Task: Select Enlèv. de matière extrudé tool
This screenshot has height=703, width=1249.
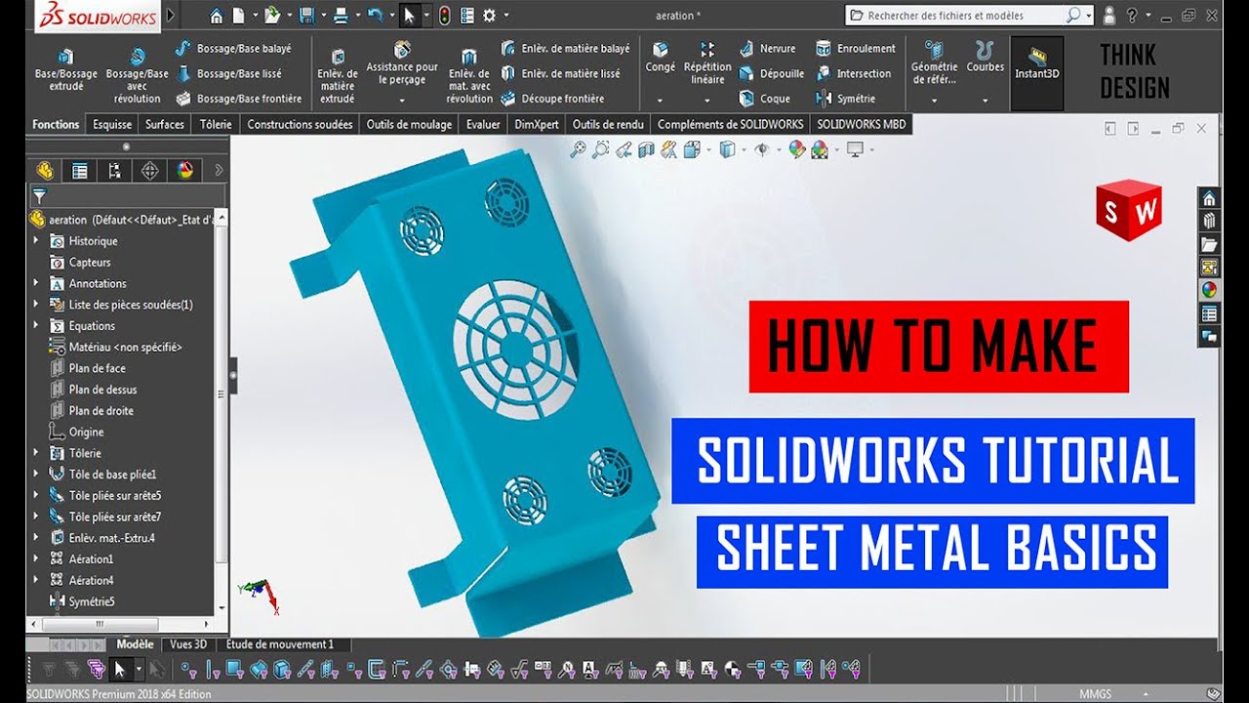Action: coord(338,76)
